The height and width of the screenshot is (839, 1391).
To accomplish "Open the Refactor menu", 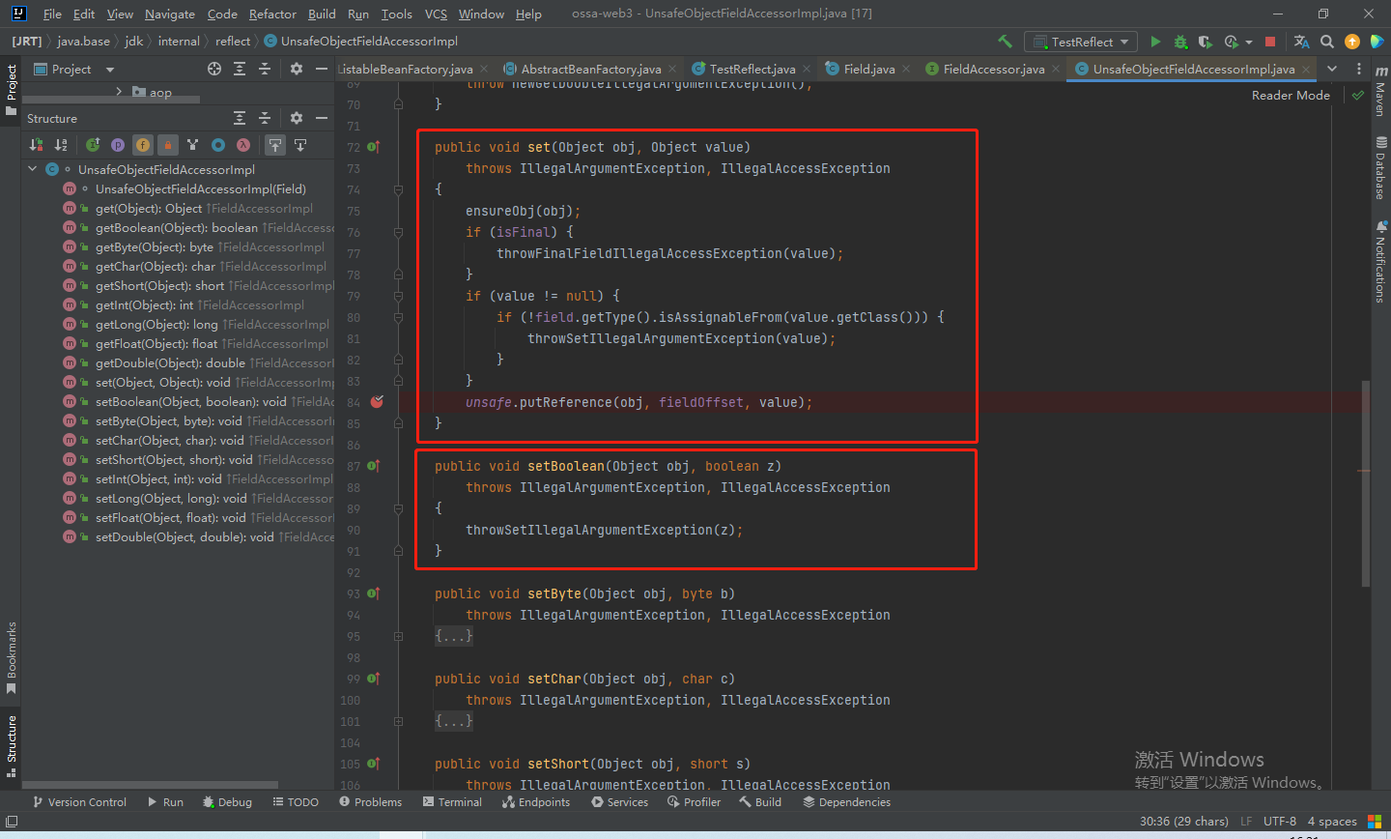I will click(x=272, y=14).
